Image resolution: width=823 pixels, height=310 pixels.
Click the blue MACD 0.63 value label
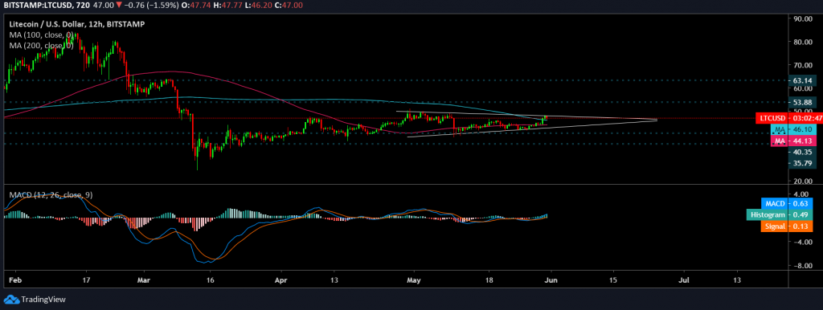(x=786, y=203)
